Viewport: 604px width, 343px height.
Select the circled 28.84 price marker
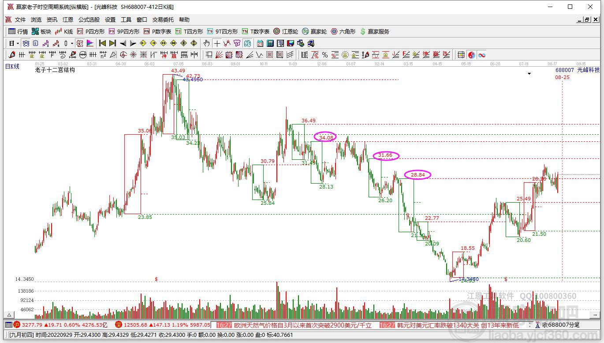(x=418, y=175)
